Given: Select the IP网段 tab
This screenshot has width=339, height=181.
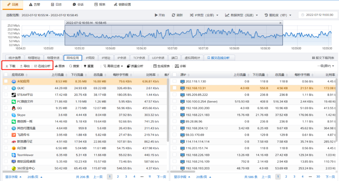Looking at the screenshot, I should tap(90, 58).
